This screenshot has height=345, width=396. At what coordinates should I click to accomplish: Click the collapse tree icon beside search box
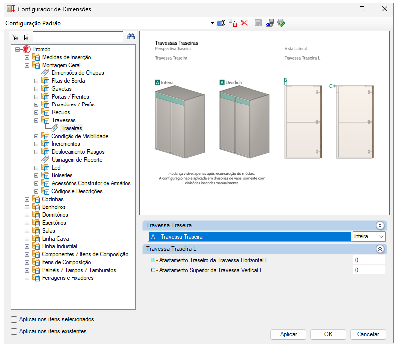coord(26,36)
